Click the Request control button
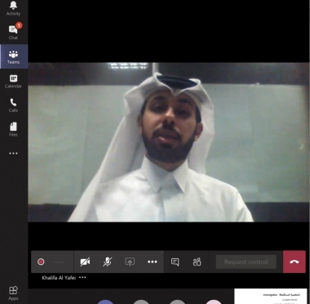 pos(246,262)
